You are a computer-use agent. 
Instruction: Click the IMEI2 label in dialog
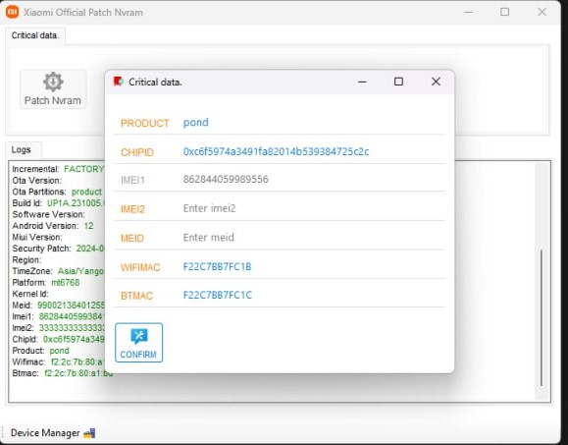[x=132, y=209]
